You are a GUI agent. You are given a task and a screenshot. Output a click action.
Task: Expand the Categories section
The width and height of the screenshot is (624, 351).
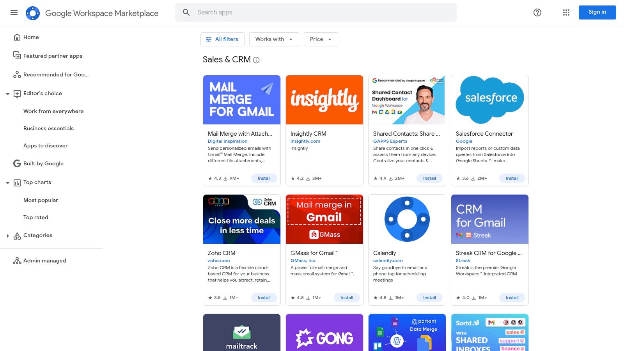(8, 235)
